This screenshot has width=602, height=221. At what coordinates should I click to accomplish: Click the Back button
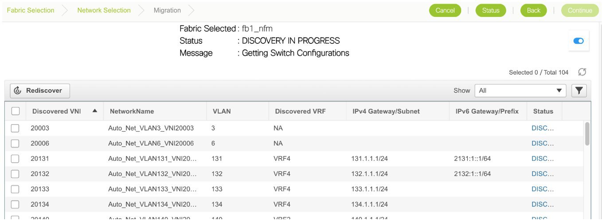[533, 11]
